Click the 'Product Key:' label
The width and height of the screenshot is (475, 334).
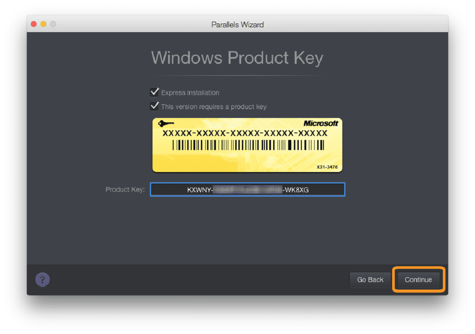tap(125, 190)
